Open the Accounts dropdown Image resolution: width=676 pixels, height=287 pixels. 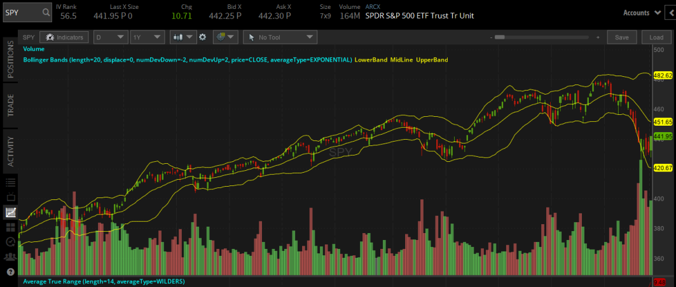click(642, 13)
